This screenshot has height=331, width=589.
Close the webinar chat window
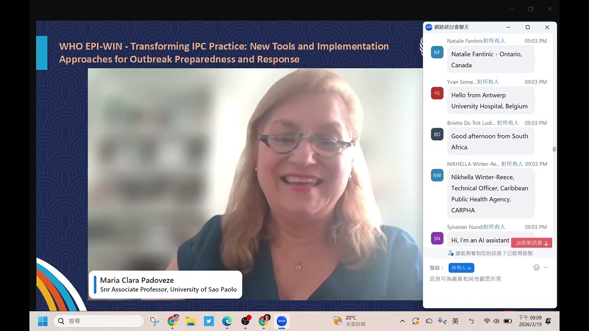coord(547,27)
